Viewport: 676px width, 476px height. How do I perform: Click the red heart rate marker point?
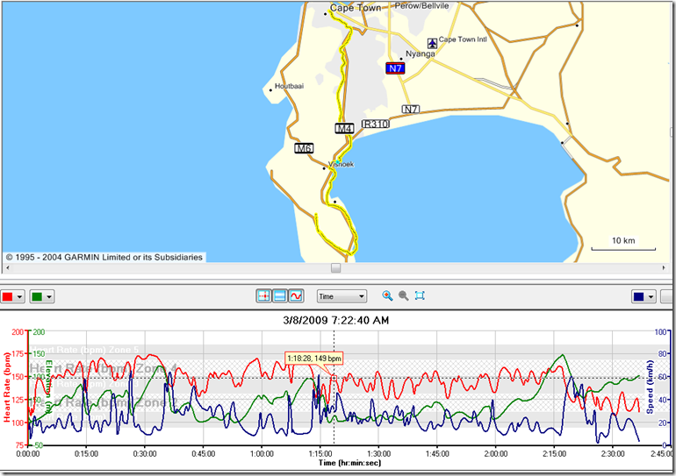click(x=334, y=378)
